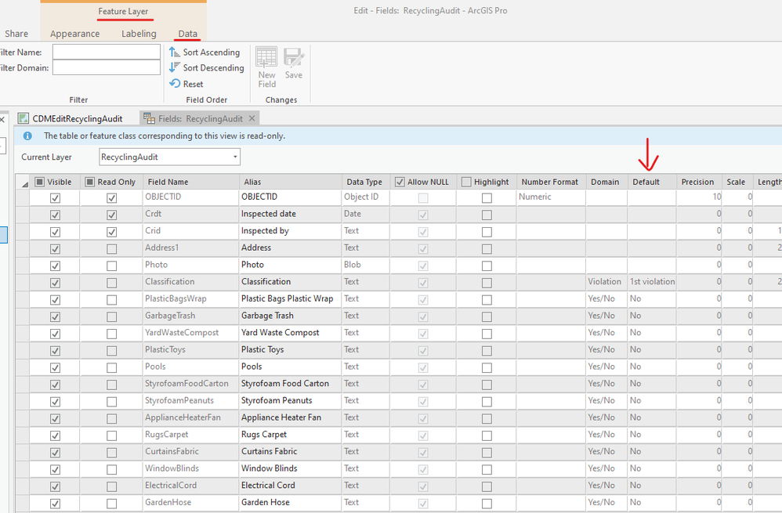
Task: Select the 'Inspected by' alias cell
Action: click(290, 231)
